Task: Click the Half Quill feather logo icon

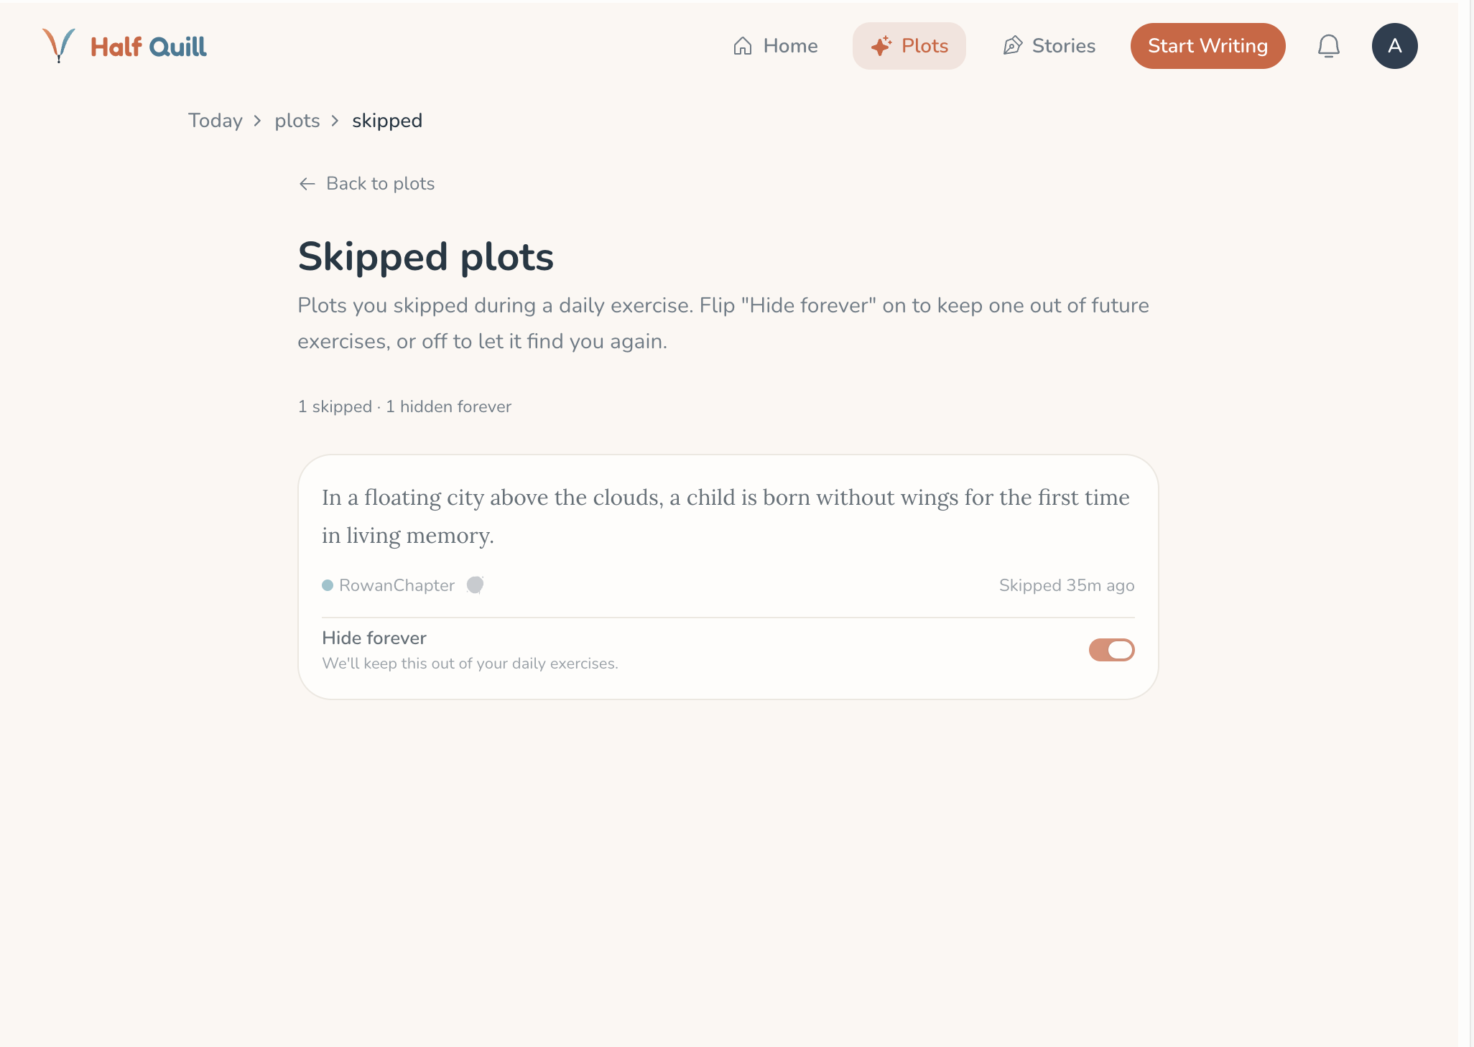Action: coord(58,45)
